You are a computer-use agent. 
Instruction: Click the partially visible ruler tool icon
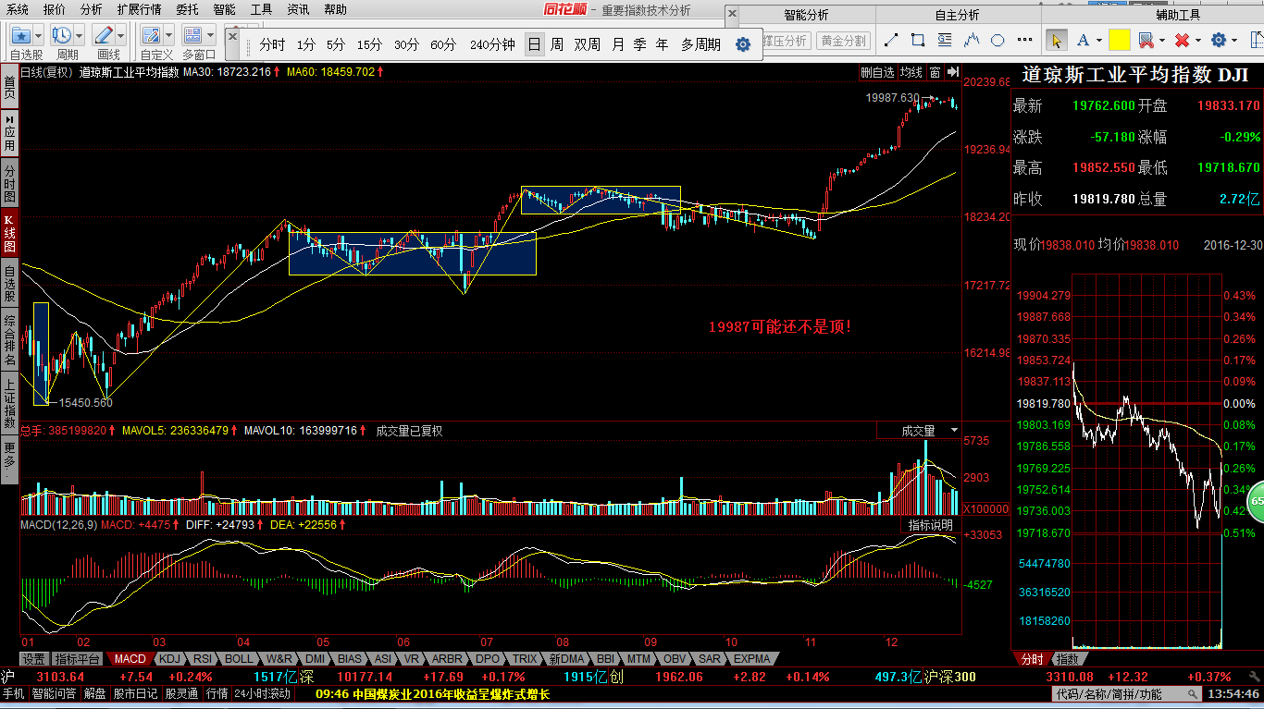pos(1258,40)
